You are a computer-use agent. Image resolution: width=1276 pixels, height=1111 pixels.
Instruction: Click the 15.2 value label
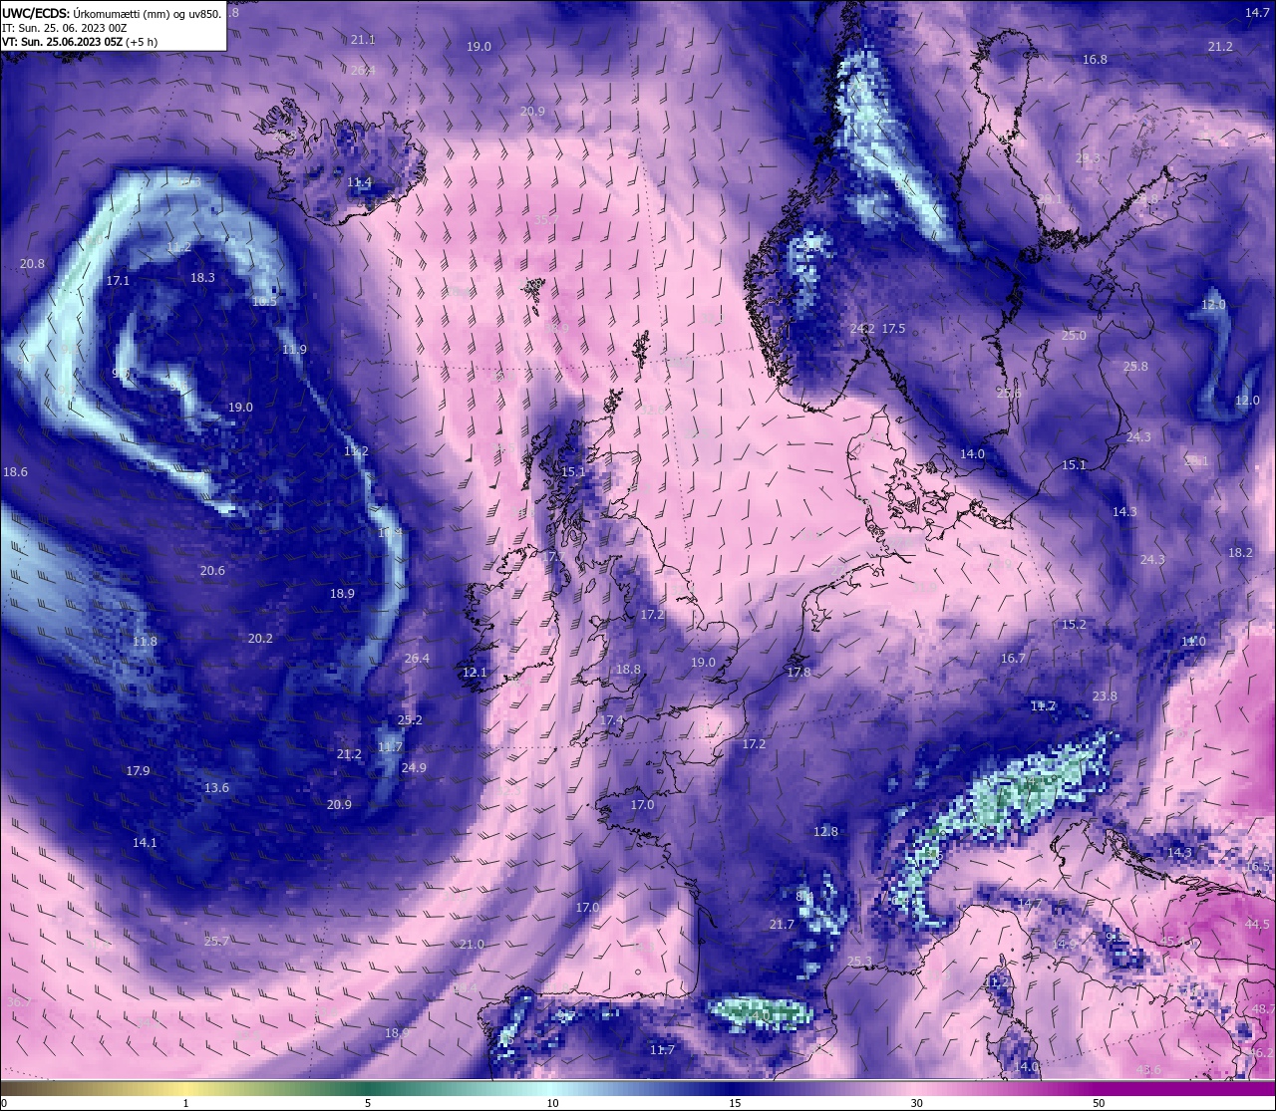coord(1074,625)
